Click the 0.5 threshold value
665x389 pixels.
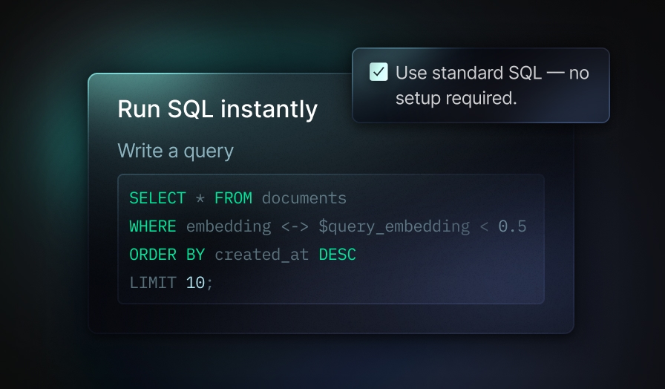tap(512, 226)
